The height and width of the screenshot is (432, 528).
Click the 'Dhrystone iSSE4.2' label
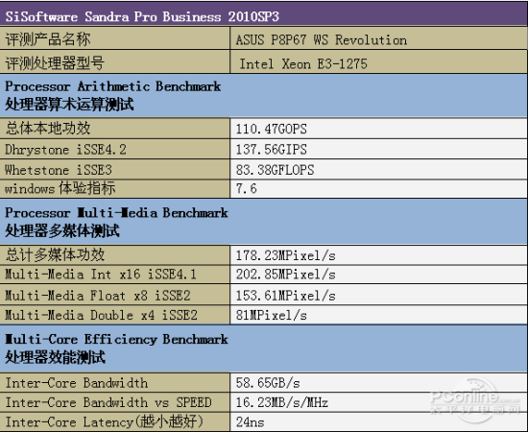tap(65, 150)
